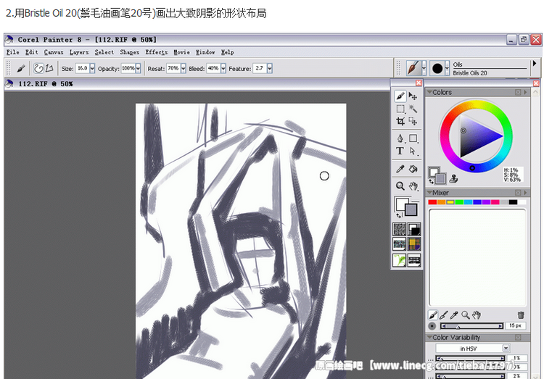Open the Mixer panel options menu arrow
This screenshot has width=544, height=379.
[525, 193]
